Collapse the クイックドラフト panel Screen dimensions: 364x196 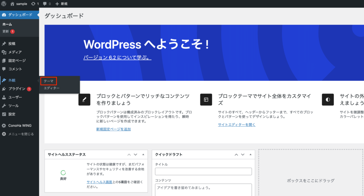pos(251,155)
